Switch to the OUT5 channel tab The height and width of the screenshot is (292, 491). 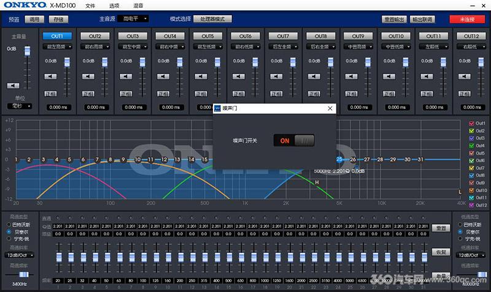point(207,36)
